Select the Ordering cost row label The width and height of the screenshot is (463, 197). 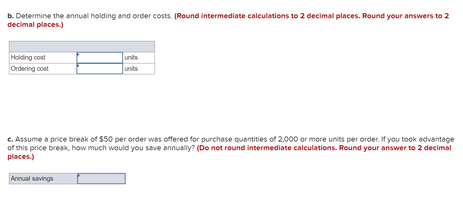click(29, 69)
